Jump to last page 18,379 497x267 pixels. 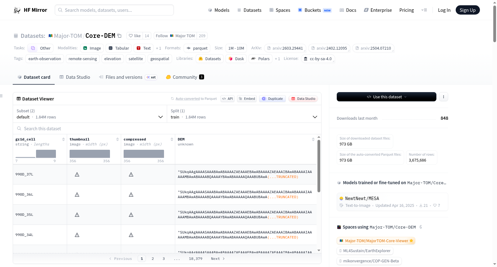tap(196, 259)
